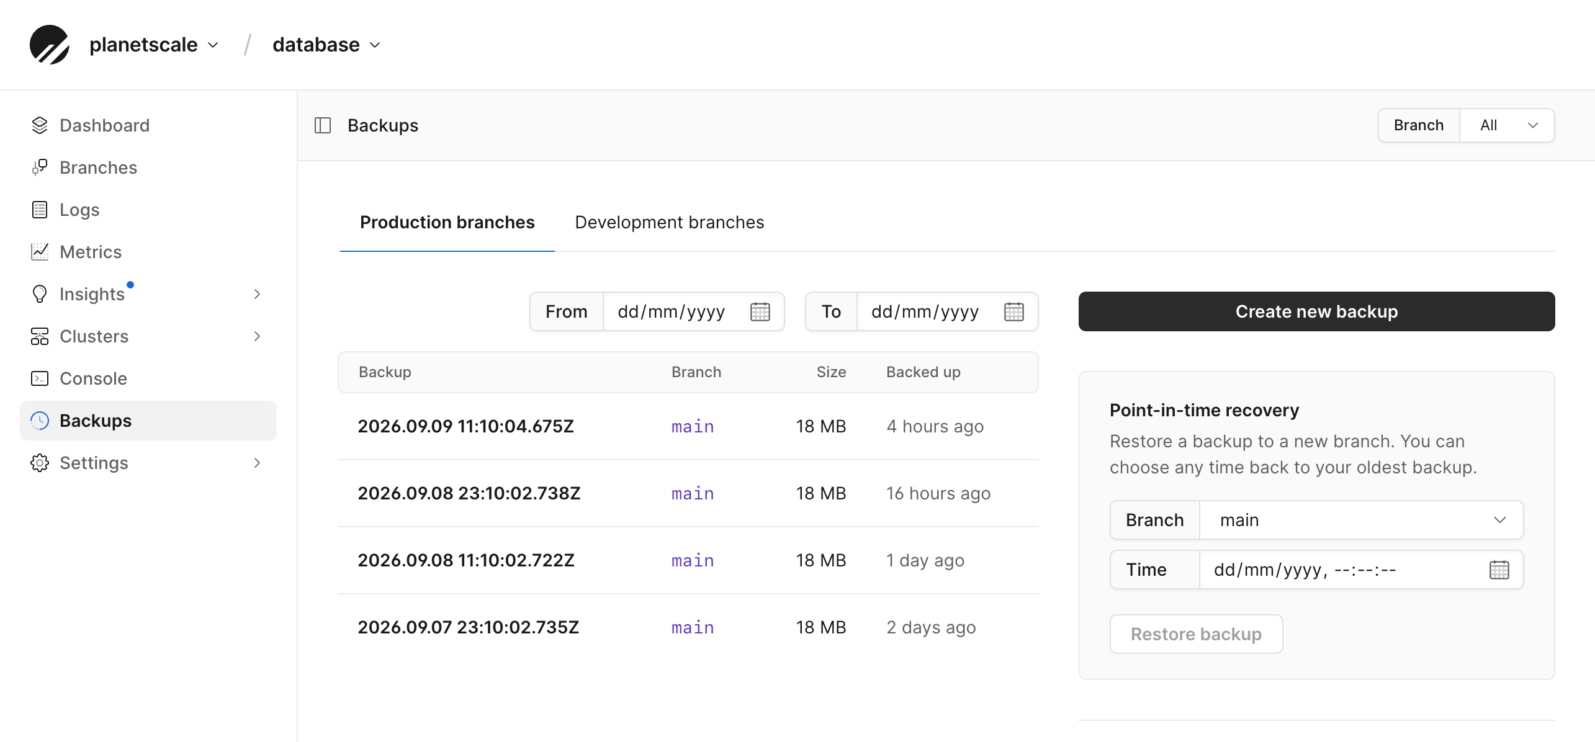Image resolution: width=1595 pixels, height=742 pixels.
Task: Click the '4 hours ago' cell
Action: (935, 426)
